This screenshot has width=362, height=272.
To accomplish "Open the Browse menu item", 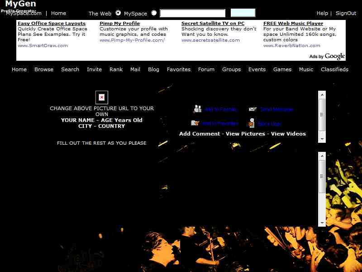I will (44, 69).
